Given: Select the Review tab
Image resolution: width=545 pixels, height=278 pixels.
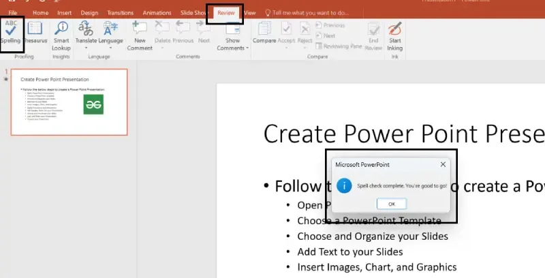Looking at the screenshot, I should click(226, 13).
